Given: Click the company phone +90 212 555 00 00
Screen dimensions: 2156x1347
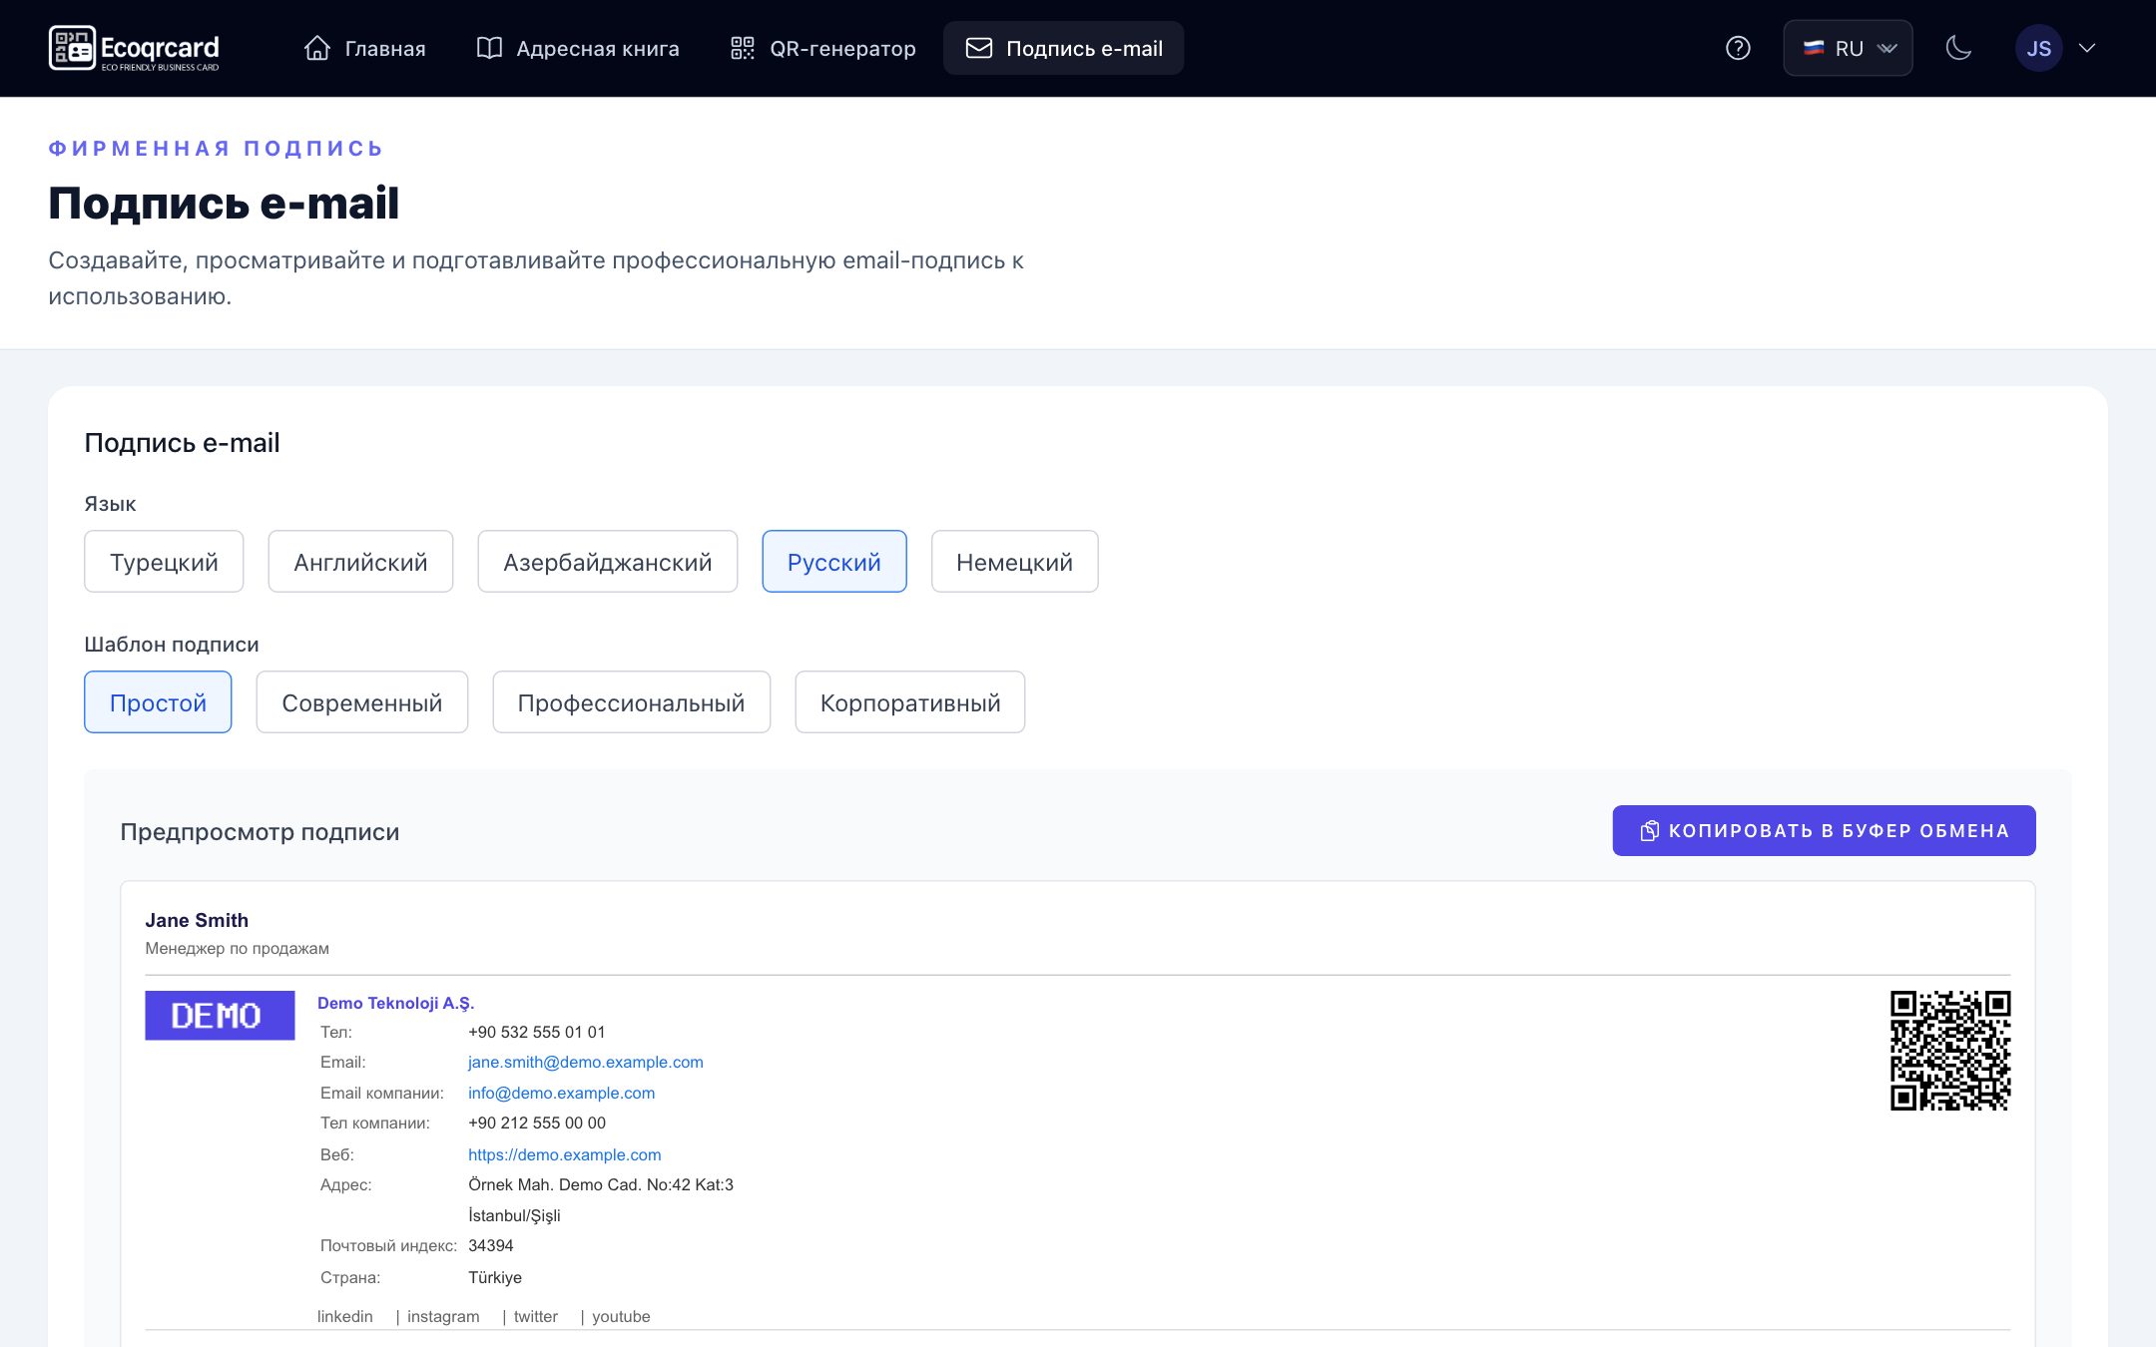Looking at the screenshot, I should pos(537,1122).
